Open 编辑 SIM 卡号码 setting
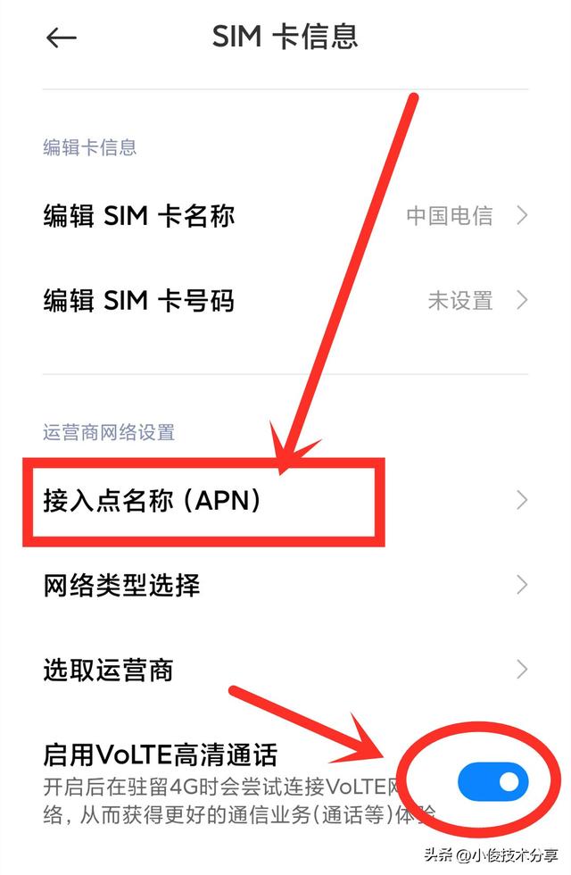 click(x=285, y=300)
